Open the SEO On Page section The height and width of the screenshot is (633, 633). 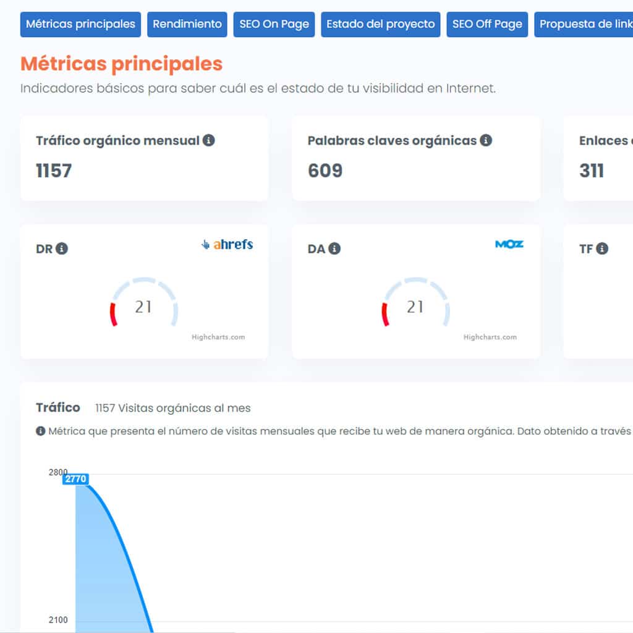(x=274, y=24)
